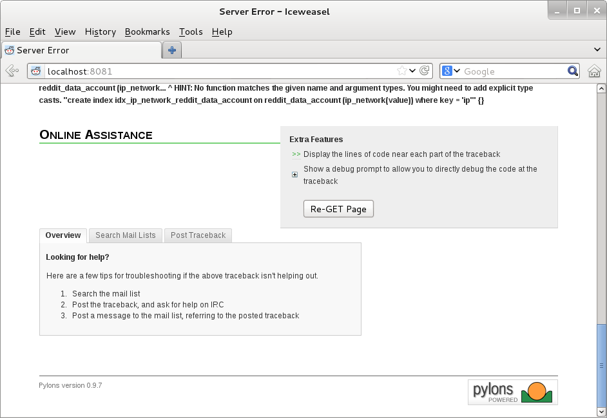Click the site identity icon in address bar
The image size is (607, 418).
[x=37, y=71]
